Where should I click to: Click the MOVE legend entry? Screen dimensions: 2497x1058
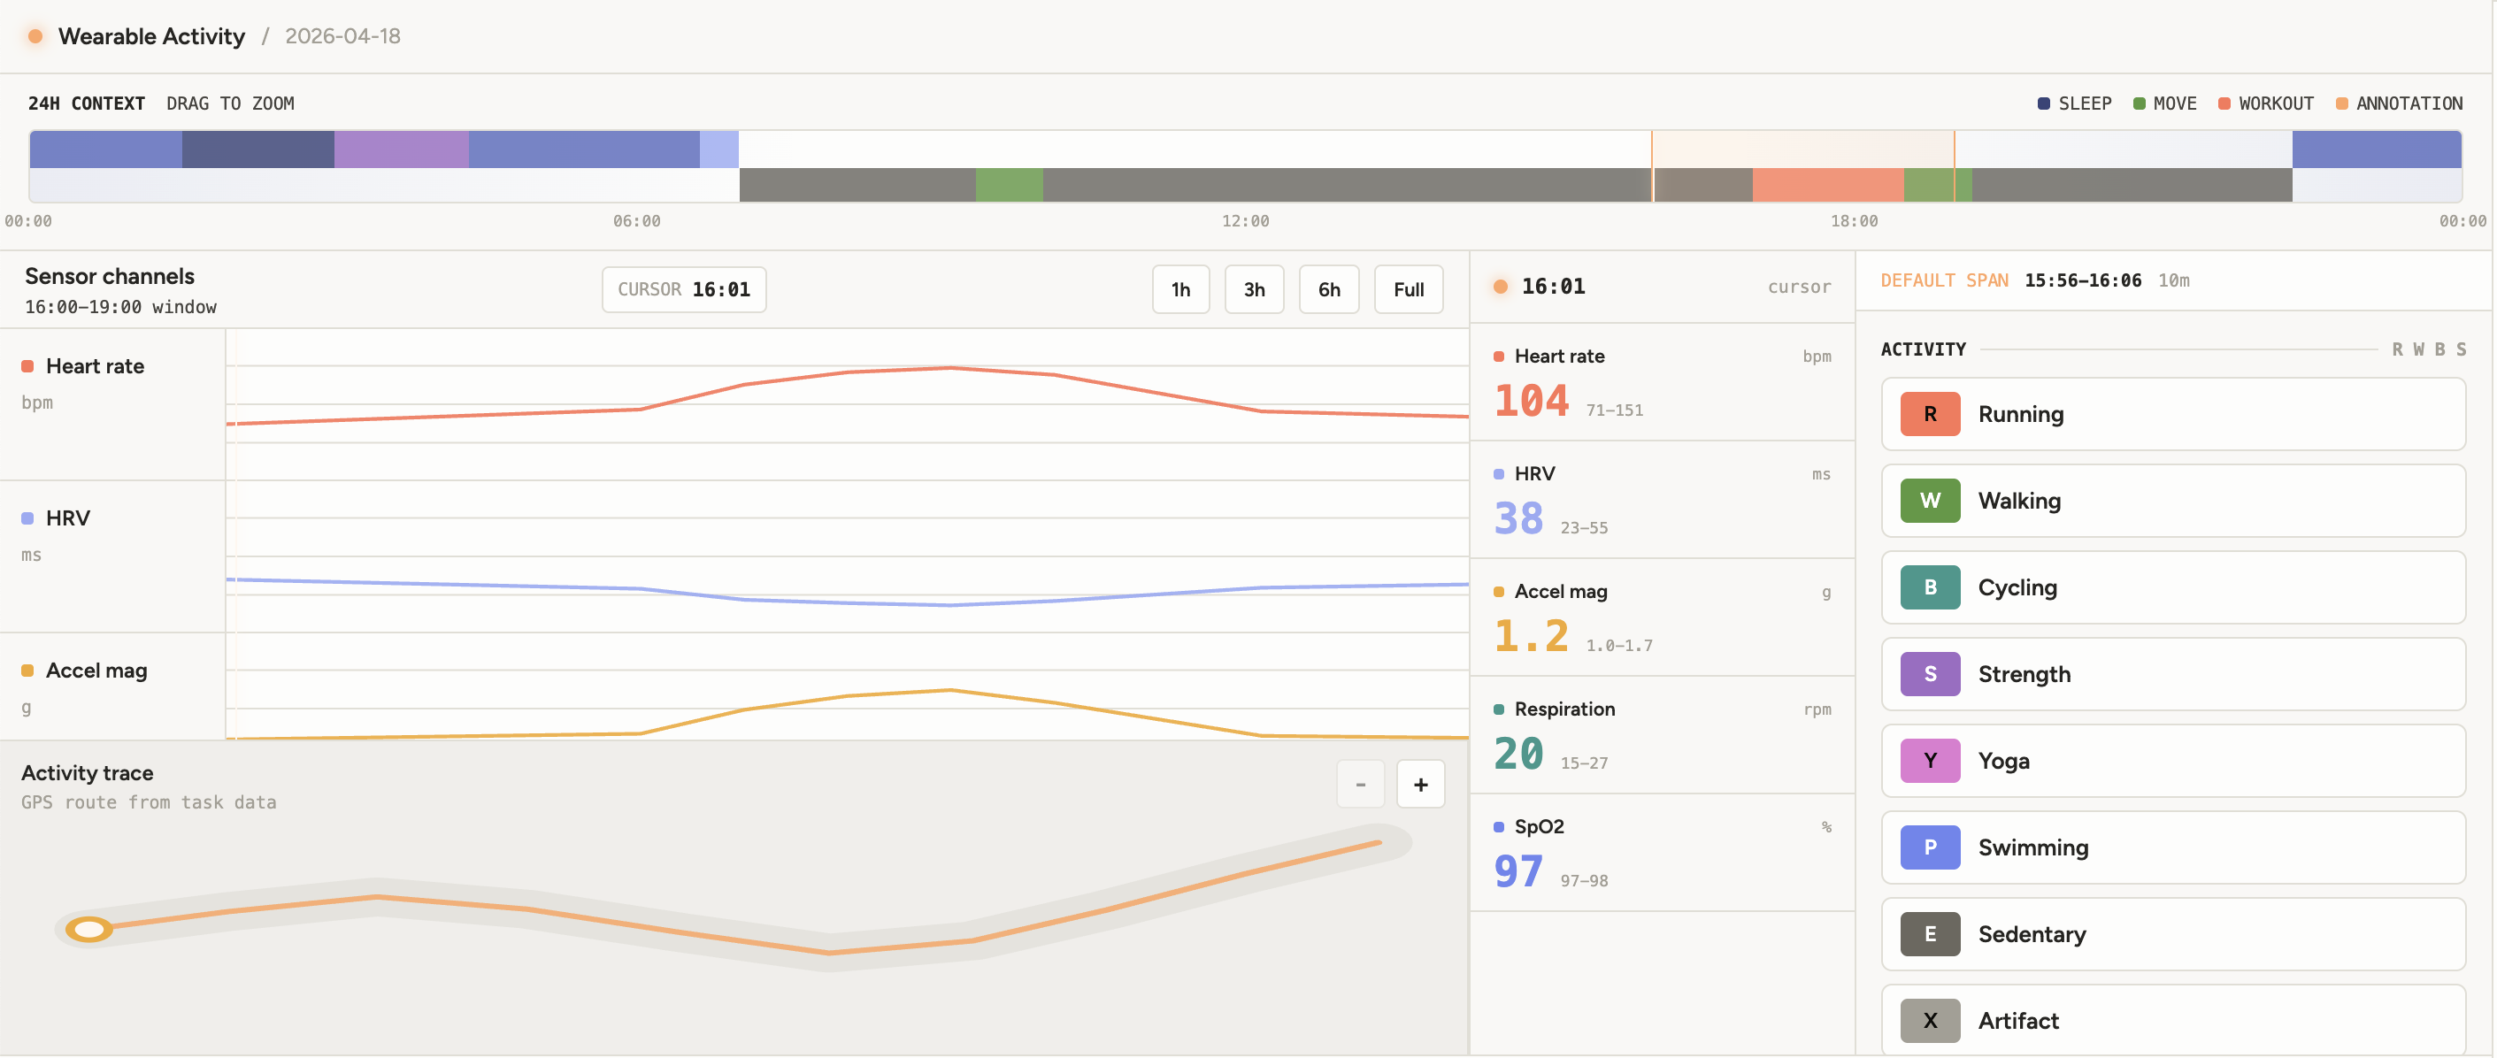tap(2164, 103)
